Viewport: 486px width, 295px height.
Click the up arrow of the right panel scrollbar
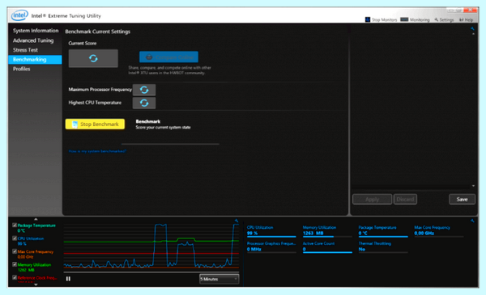(x=473, y=34)
